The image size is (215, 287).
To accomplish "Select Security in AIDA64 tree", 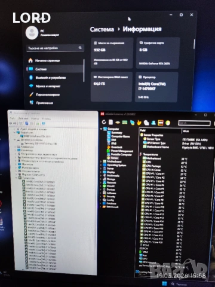I will (x=109, y=197).
